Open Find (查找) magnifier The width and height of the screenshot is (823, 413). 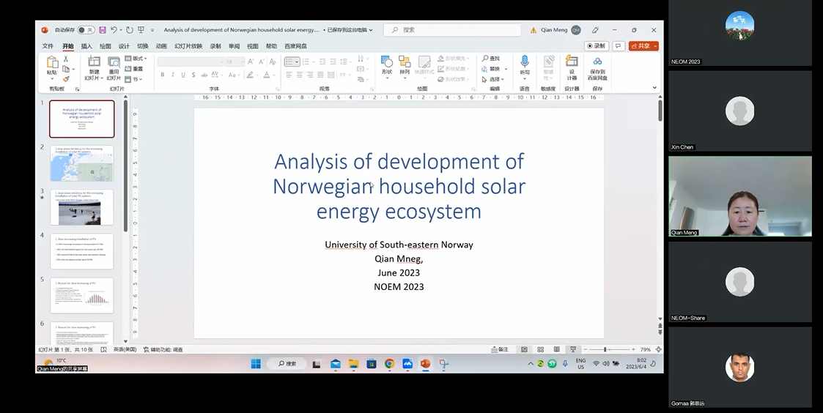pyautogui.click(x=491, y=59)
